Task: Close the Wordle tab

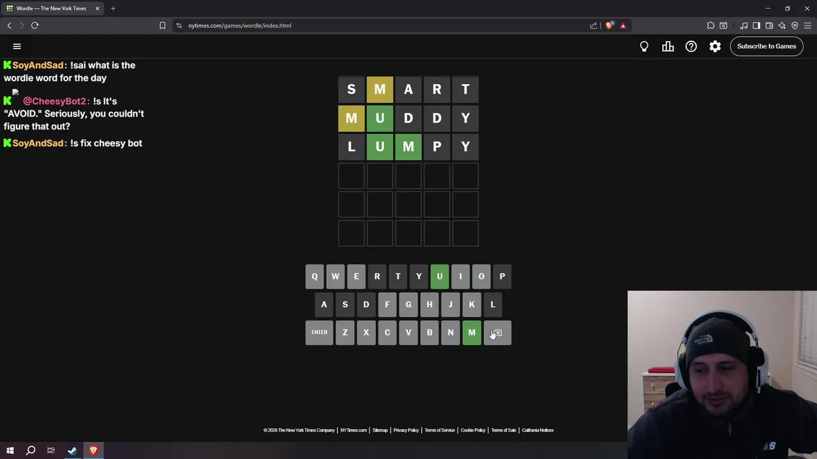Action: coord(97,8)
